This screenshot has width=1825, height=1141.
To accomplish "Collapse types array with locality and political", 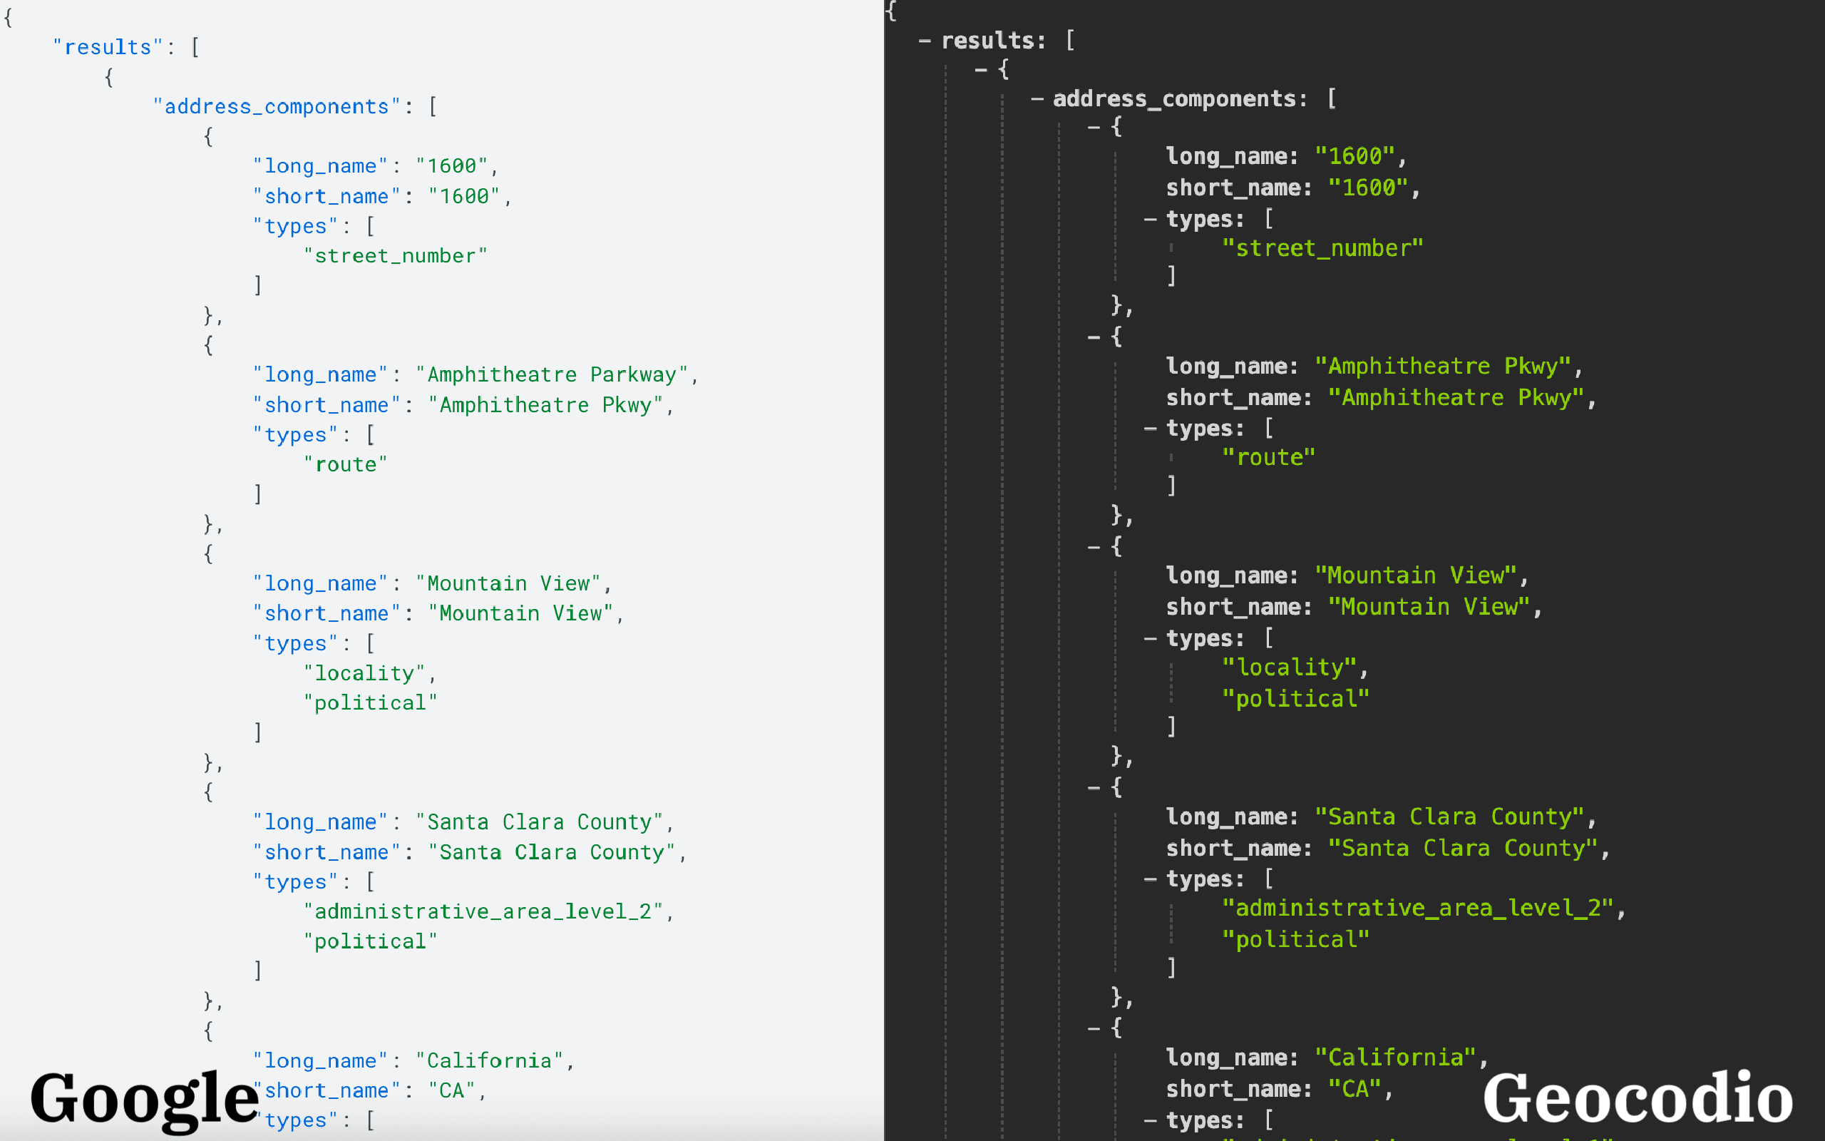I will (x=1150, y=639).
